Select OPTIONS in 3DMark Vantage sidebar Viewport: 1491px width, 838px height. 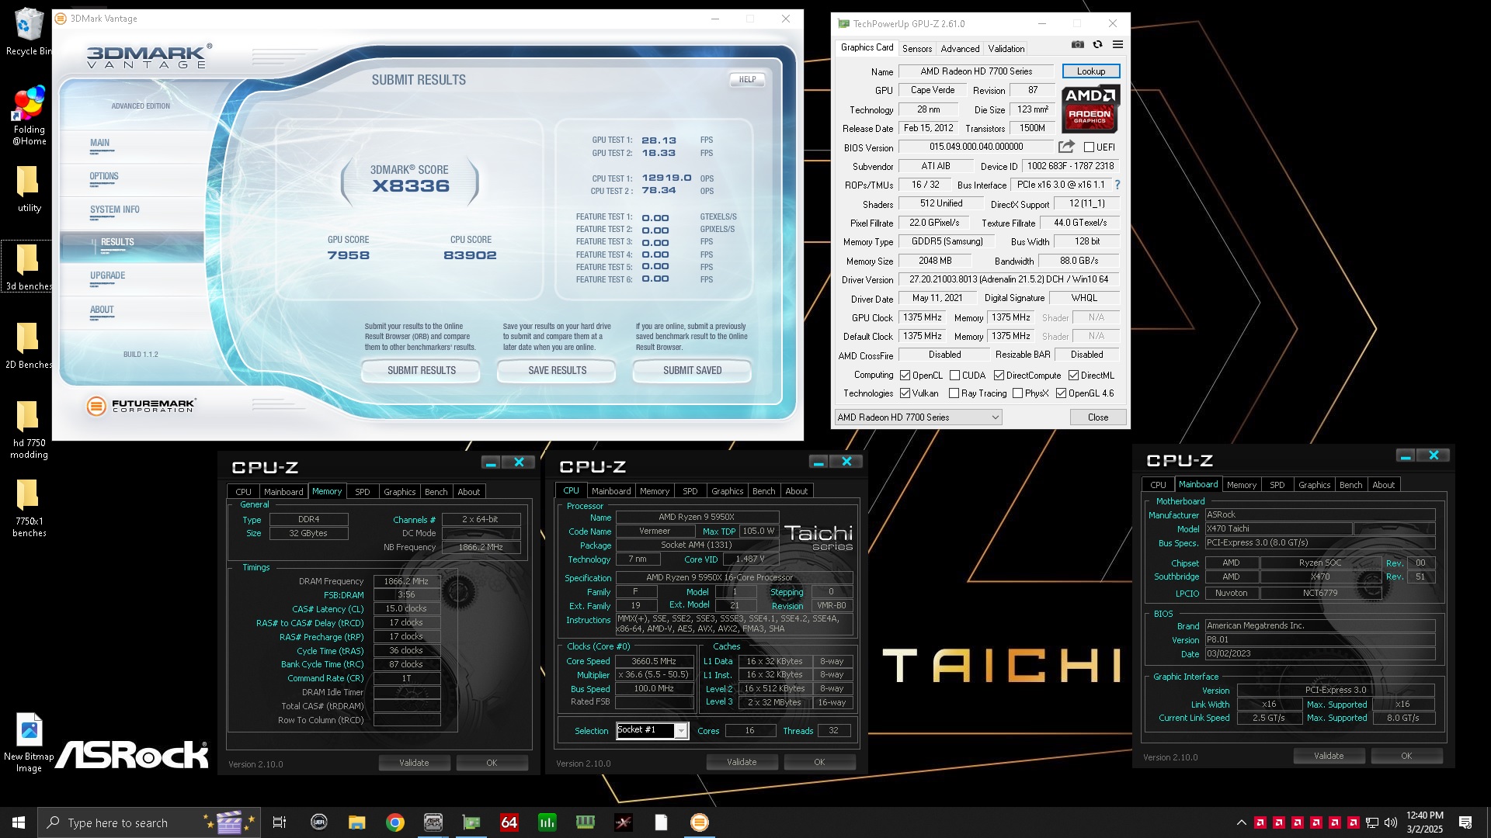[104, 177]
